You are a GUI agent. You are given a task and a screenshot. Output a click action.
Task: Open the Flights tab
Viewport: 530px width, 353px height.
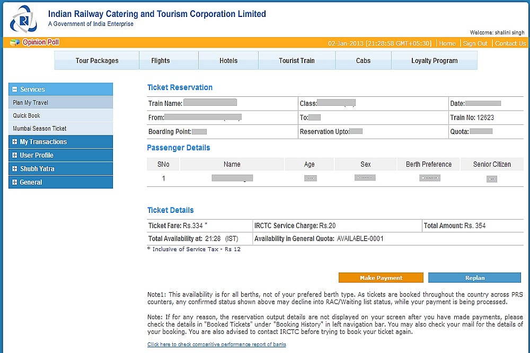tap(161, 61)
